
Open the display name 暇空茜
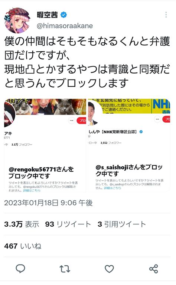[x=47, y=15]
